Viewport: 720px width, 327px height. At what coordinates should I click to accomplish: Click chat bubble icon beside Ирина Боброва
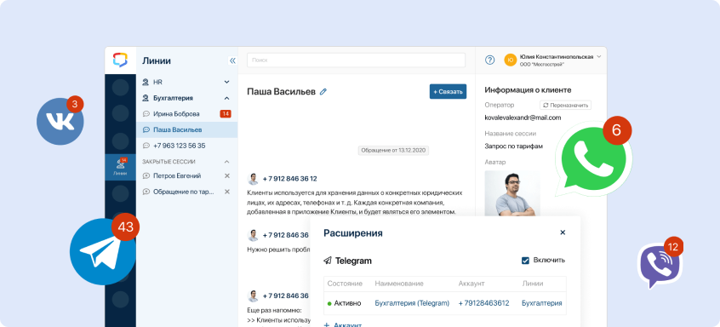[x=146, y=114]
